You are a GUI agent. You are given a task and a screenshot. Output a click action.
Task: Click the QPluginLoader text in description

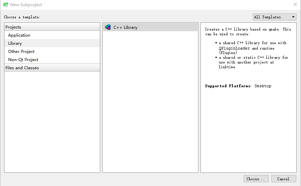(x=234, y=48)
